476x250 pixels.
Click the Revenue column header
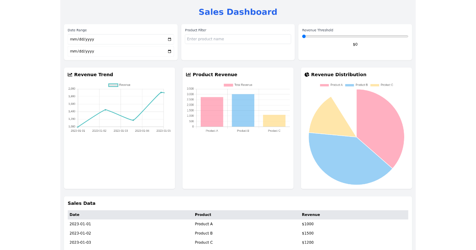(x=311, y=215)
